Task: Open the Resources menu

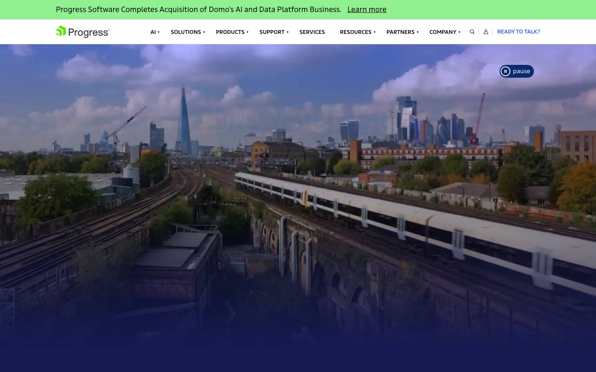Action: (x=356, y=32)
